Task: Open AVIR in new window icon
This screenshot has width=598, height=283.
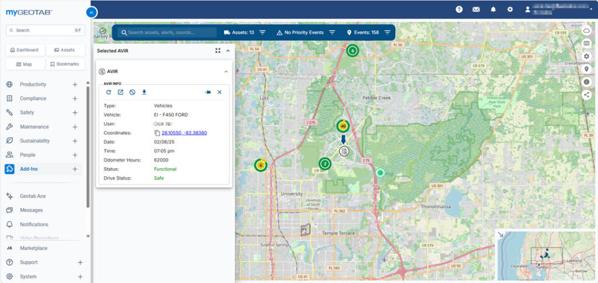Action: click(120, 92)
